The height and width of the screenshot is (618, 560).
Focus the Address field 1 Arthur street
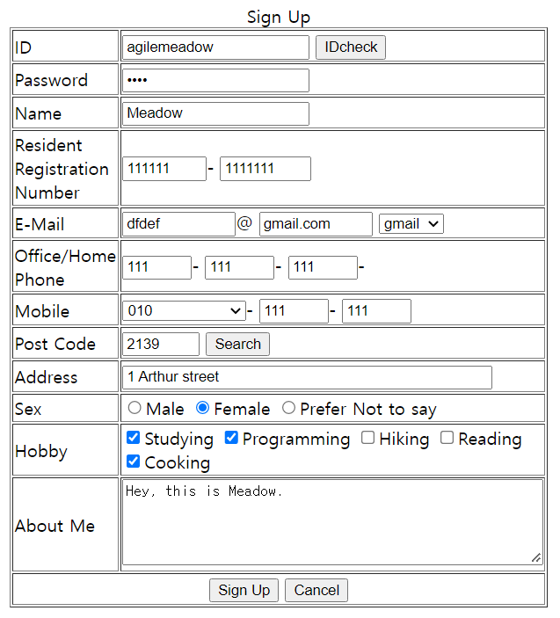[x=307, y=377]
